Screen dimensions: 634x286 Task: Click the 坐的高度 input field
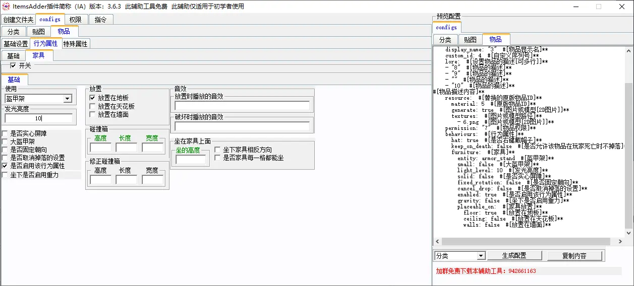[x=191, y=160]
